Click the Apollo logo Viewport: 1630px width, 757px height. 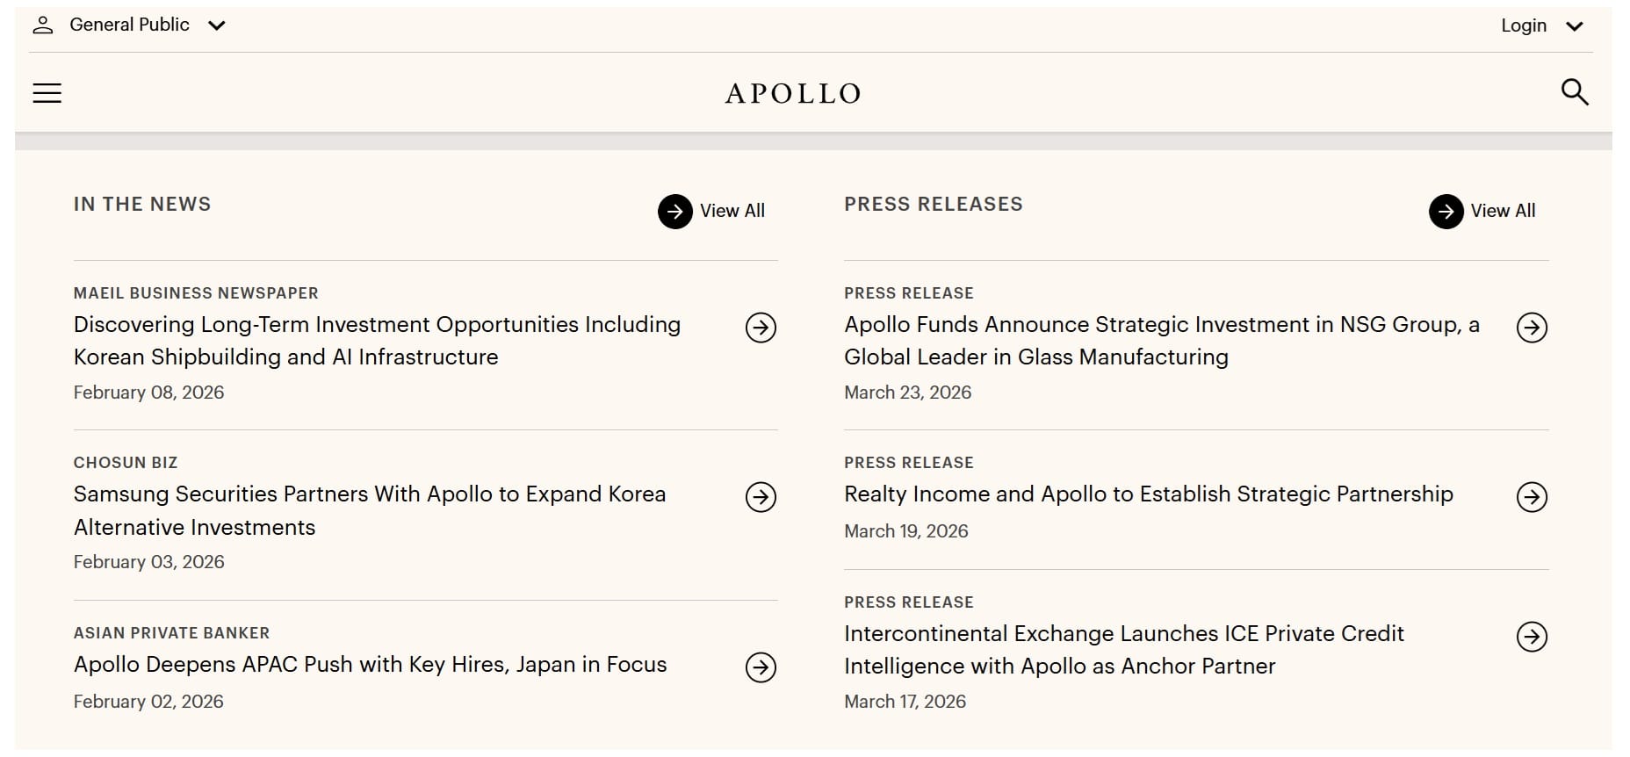coord(791,93)
